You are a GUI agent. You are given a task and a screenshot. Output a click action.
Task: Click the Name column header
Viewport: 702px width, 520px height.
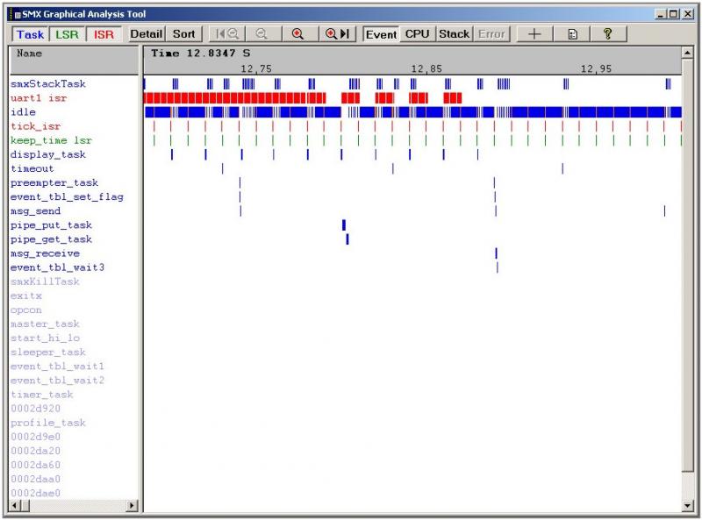pos(74,60)
